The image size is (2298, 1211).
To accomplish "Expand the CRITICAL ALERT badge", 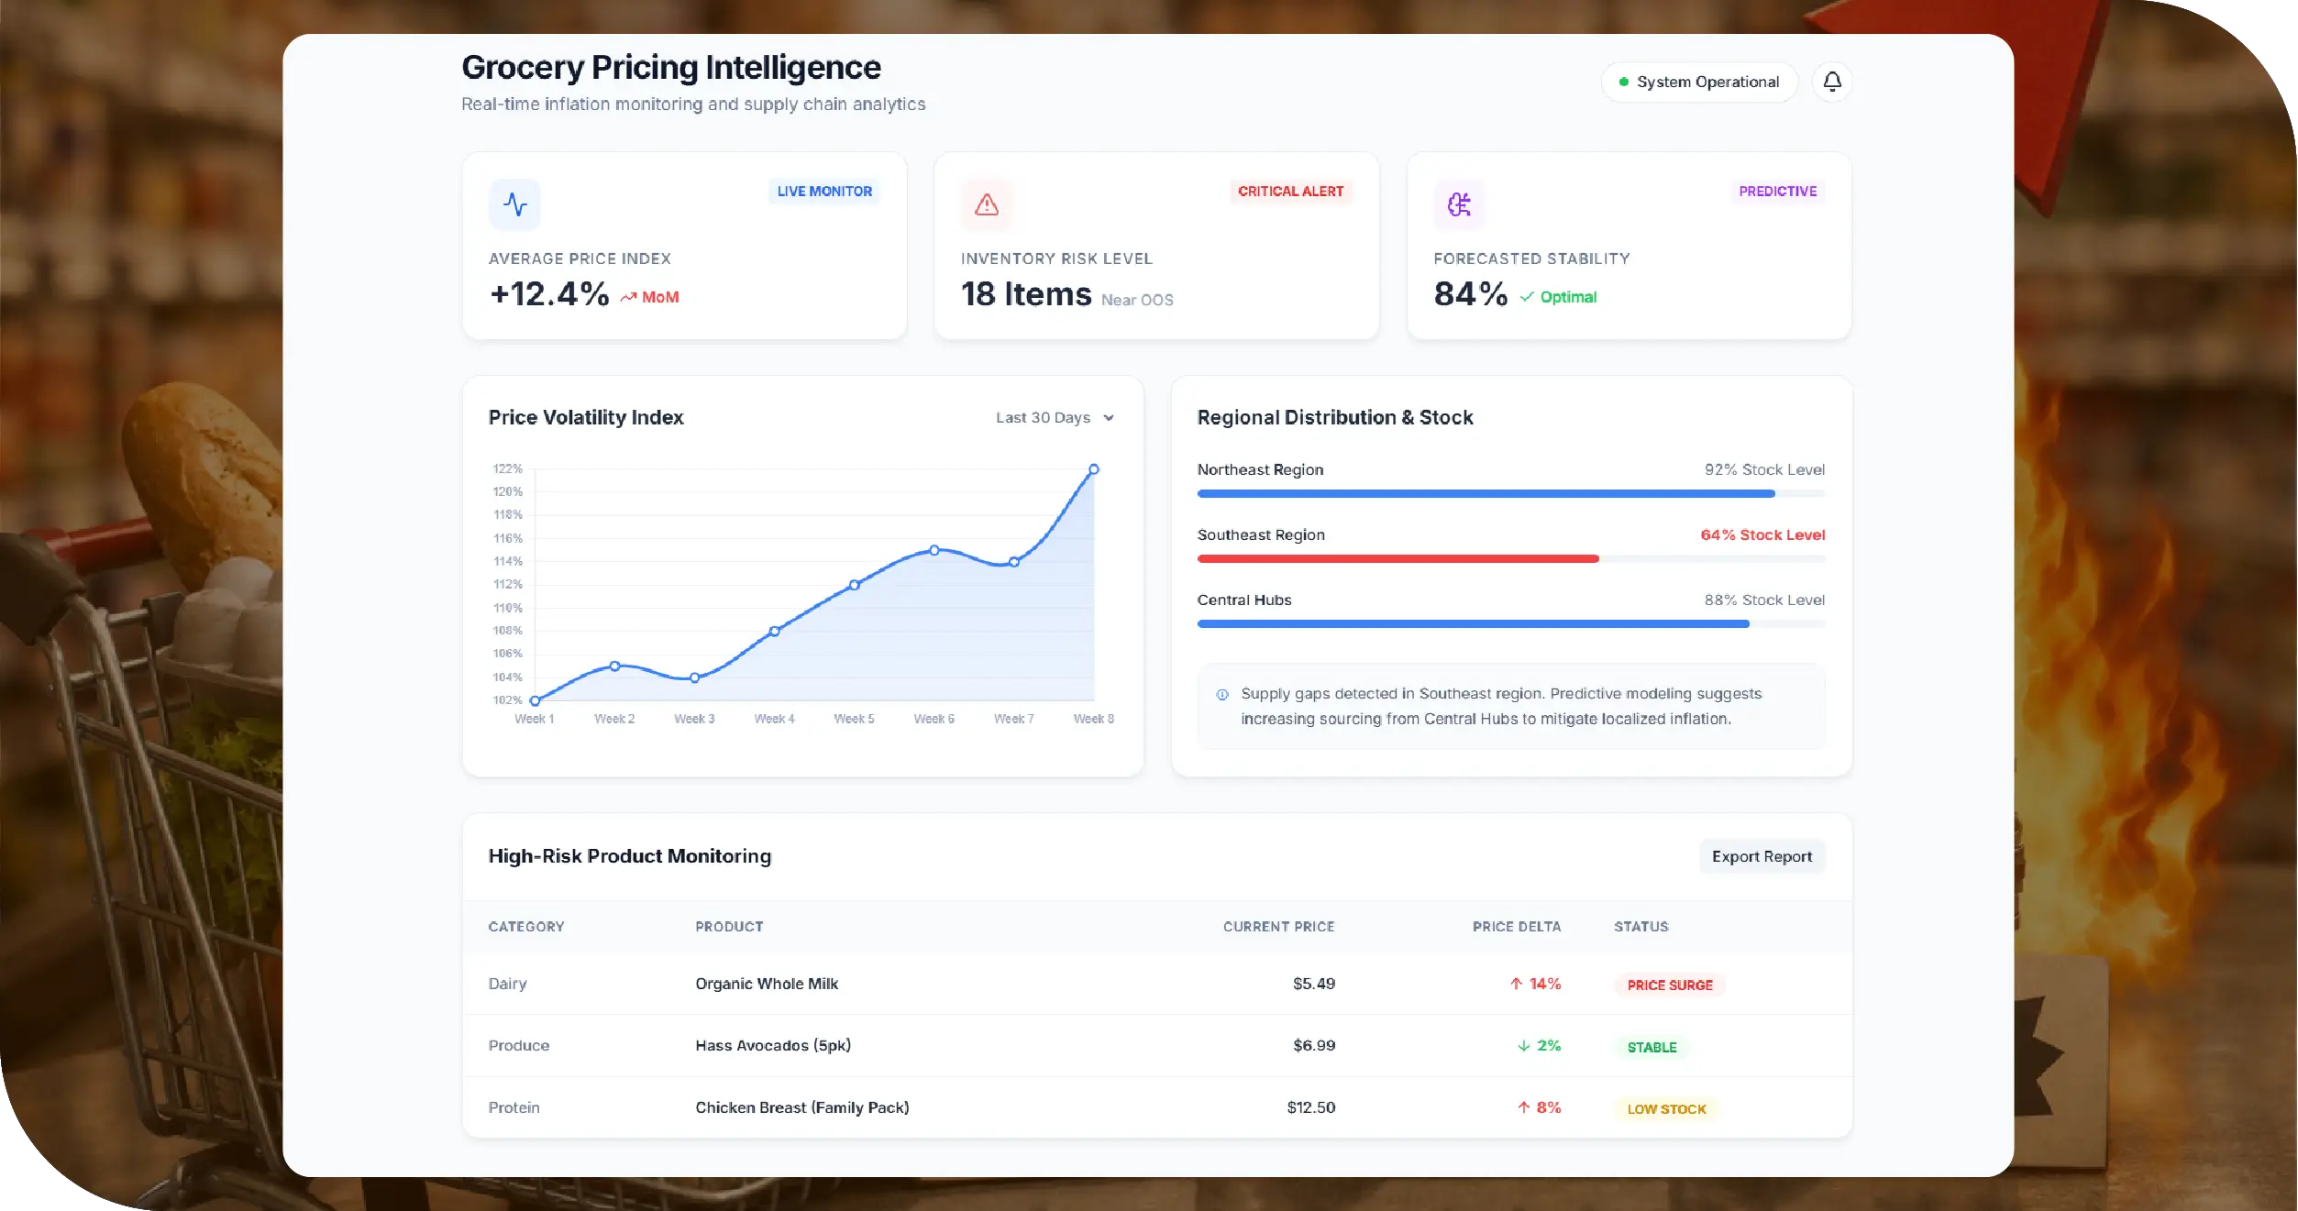I will pos(1291,192).
